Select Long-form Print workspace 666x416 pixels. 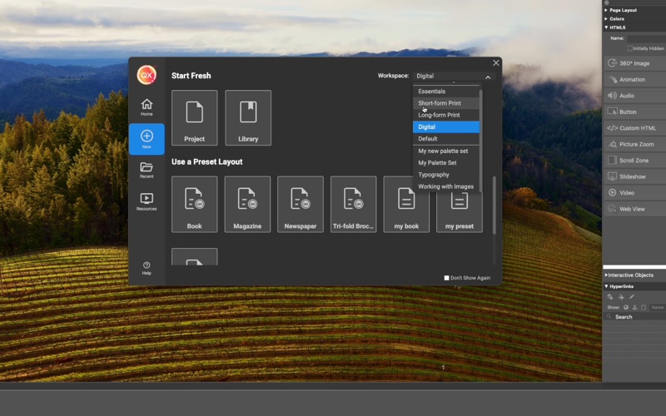point(446,115)
